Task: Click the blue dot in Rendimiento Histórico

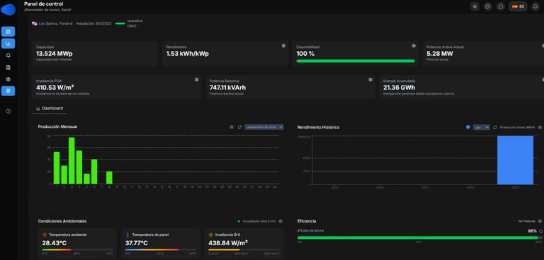Action: [x=468, y=127]
